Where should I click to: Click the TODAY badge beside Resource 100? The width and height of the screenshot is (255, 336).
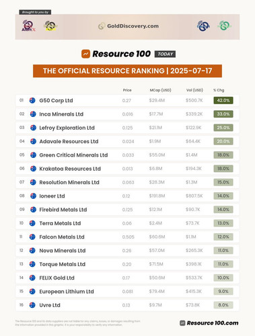(165, 54)
